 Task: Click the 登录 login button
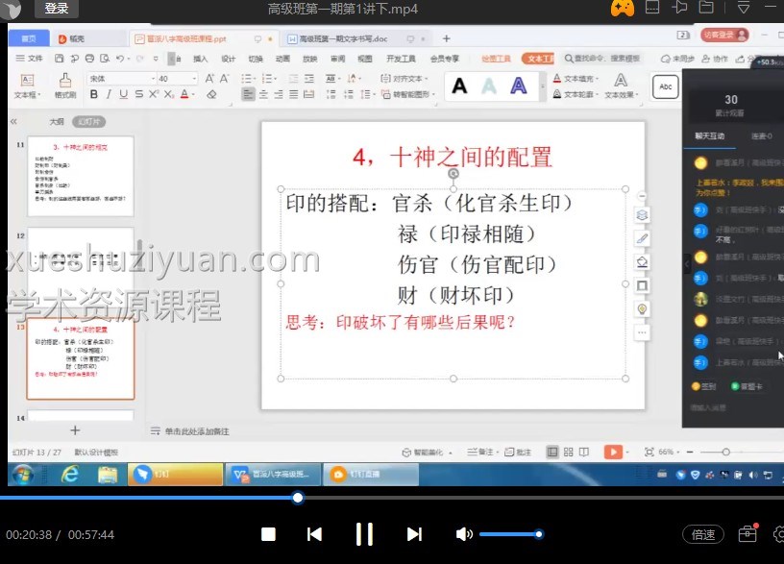56,9
